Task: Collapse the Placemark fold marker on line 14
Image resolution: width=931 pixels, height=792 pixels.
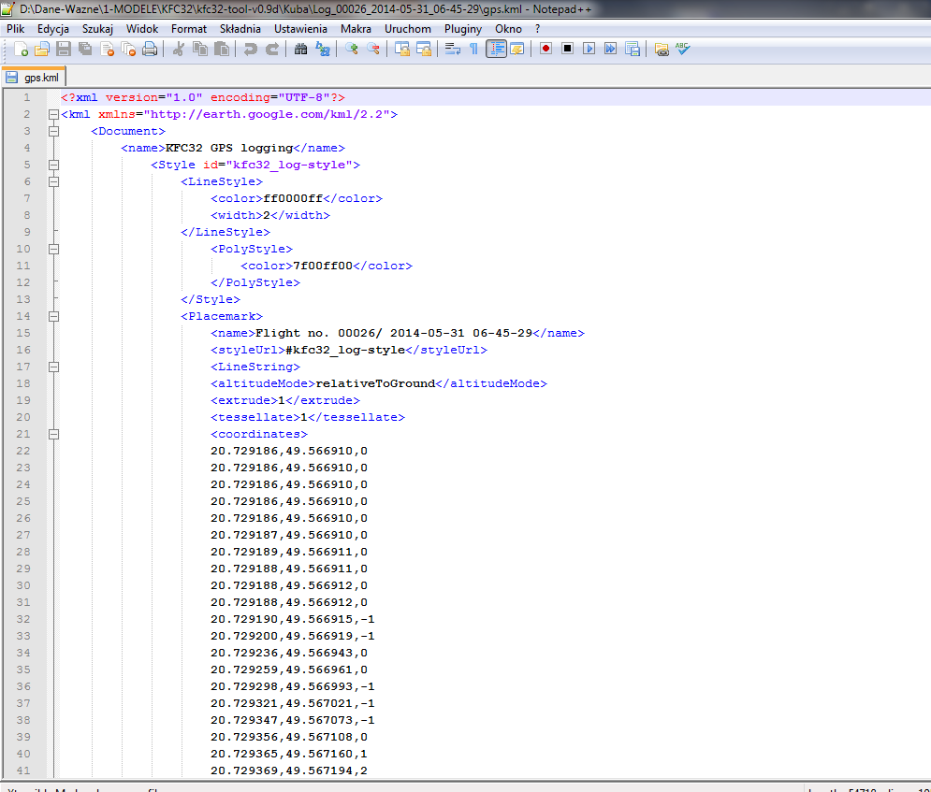Action: (x=53, y=316)
